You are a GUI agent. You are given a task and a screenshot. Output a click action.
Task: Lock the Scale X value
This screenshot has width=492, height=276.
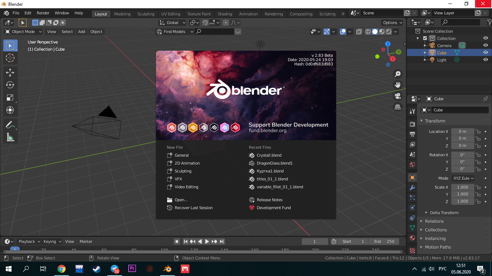coord(478,187)
